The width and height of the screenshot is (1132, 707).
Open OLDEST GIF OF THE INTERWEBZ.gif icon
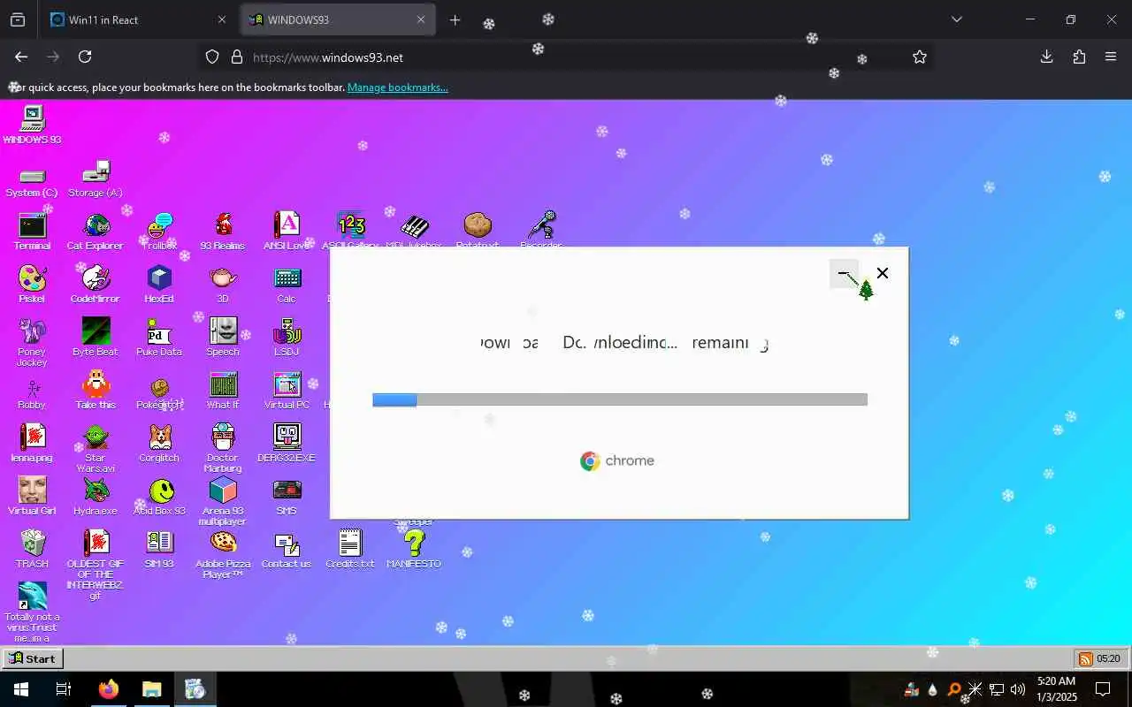click(x=96, y=566)
